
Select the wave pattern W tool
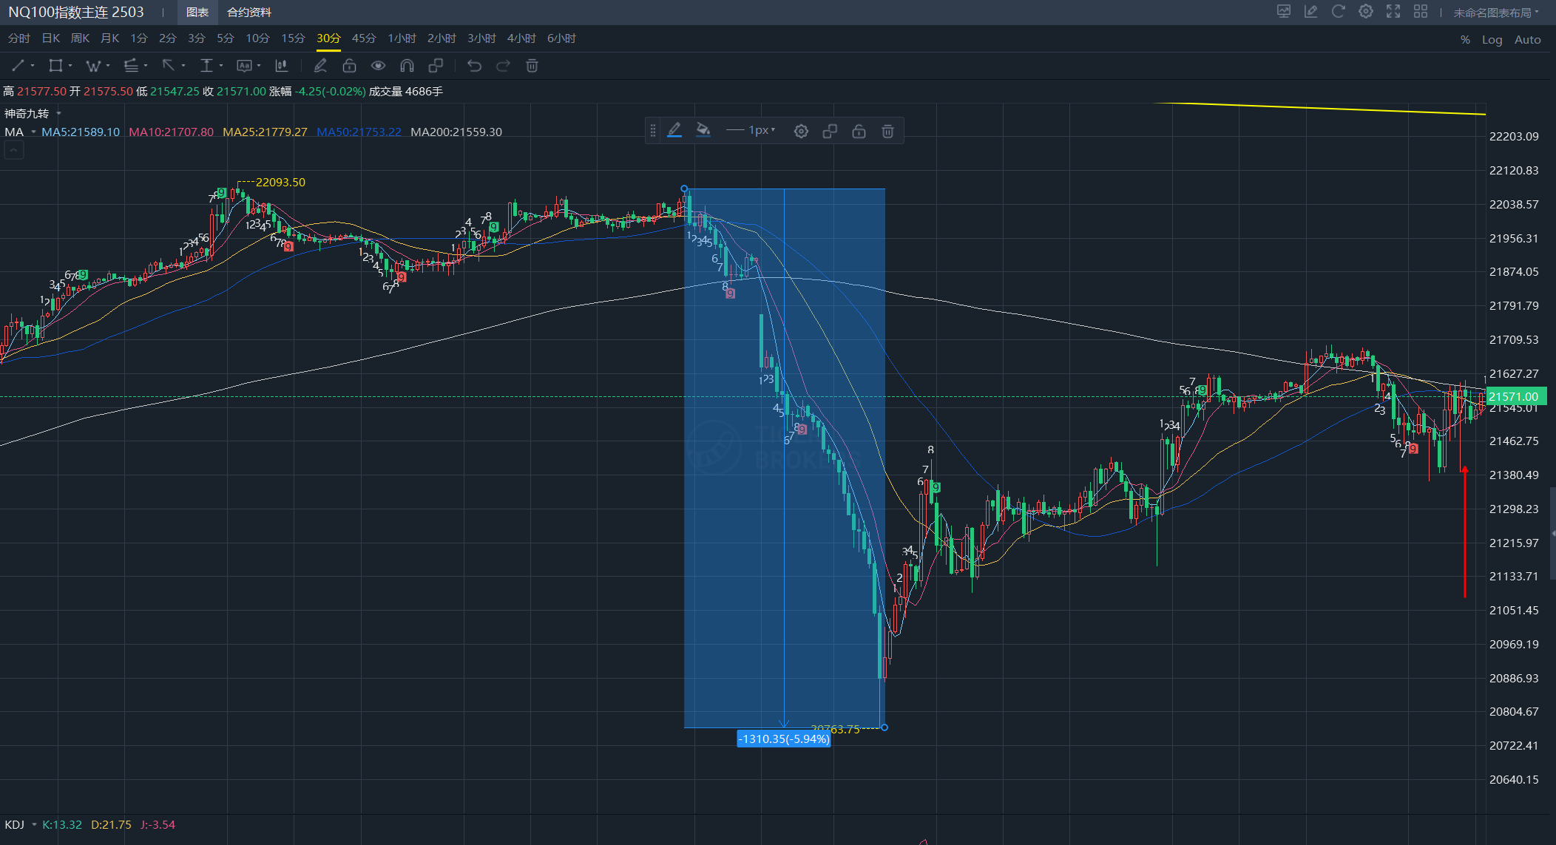pyautogui.click(x=93, y=66)
